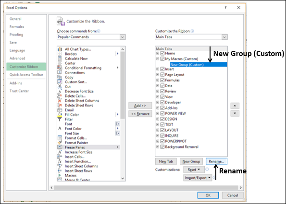Screen dimensions: 286x204
Task: Click the Macros play icon
Action: pyautogui.click(x=60, y=175)
